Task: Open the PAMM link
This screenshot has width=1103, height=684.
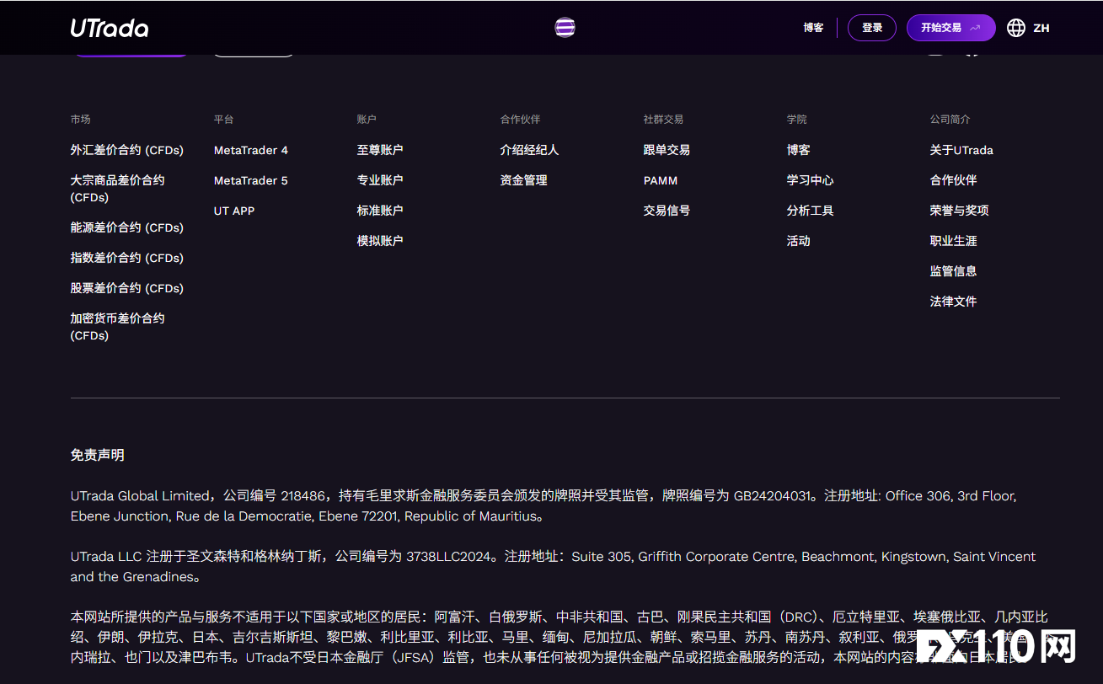Action: pyautogui.click(x=661, y=180)
